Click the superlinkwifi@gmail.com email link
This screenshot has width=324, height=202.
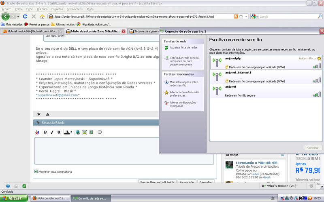(x=58, y=95)
